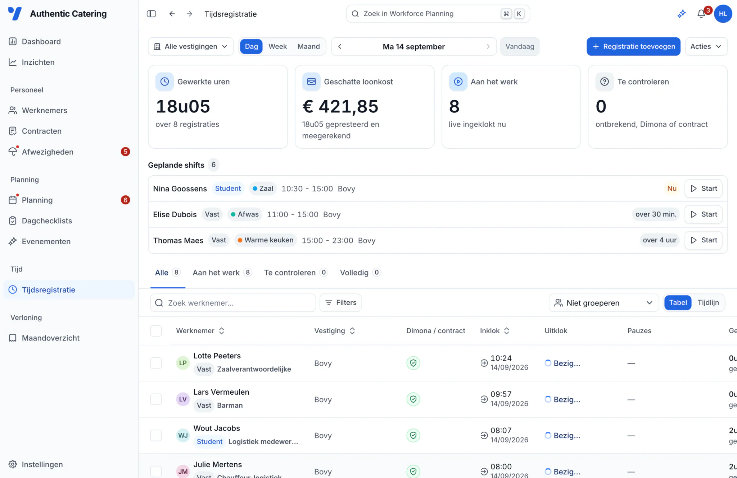Image resolution: width=737 pixels, height=478 pixels.
Task: Open the HL user avatar menu
Action: point(723,14)
